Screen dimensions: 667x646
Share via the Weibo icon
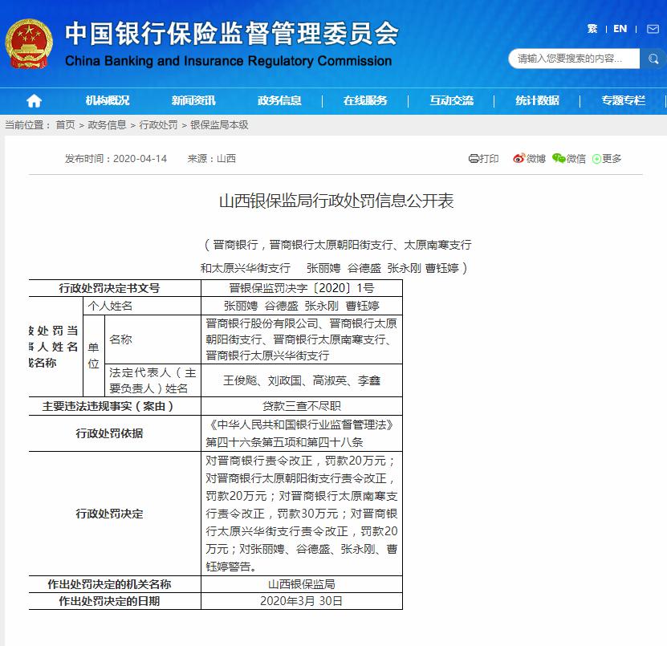coord(519,158)
